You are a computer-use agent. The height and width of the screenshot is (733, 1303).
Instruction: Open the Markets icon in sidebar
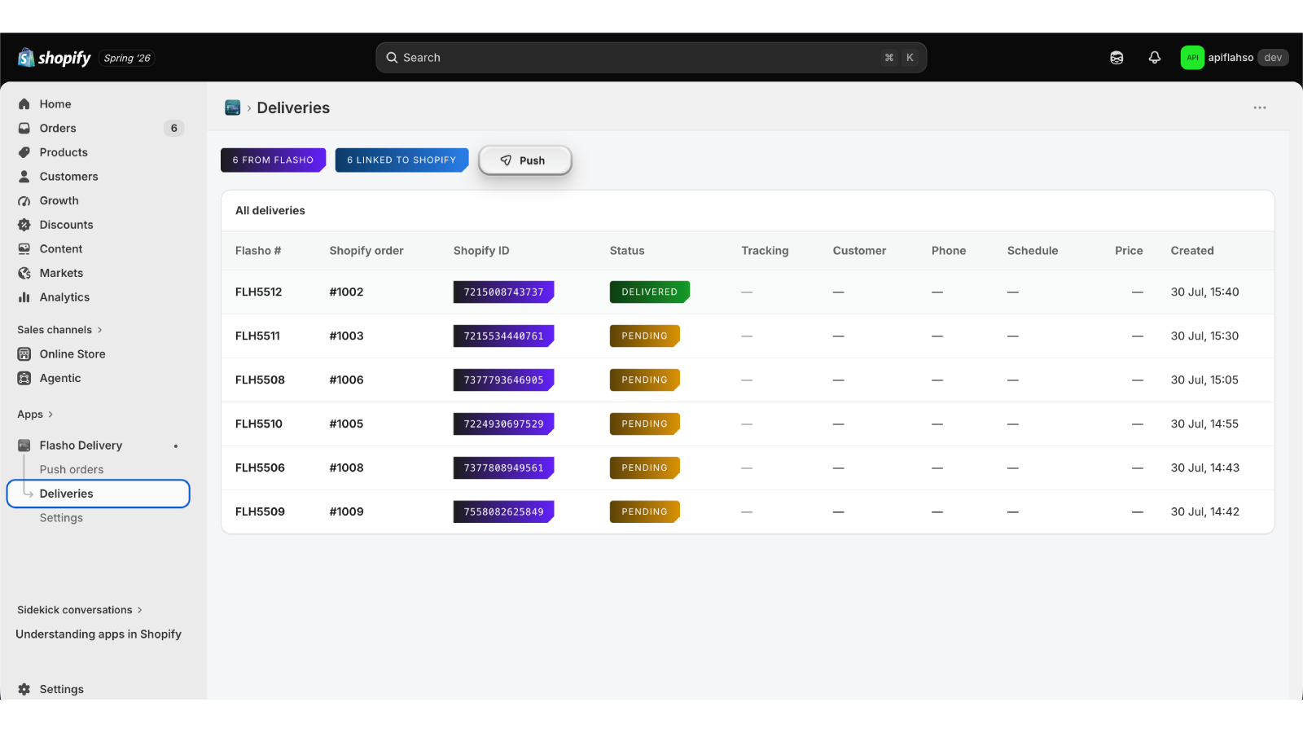(x=24, y=273)
